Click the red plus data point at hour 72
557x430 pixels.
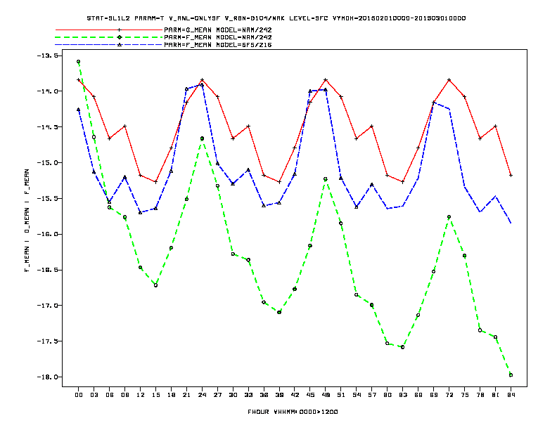click(x=449, y=80)
